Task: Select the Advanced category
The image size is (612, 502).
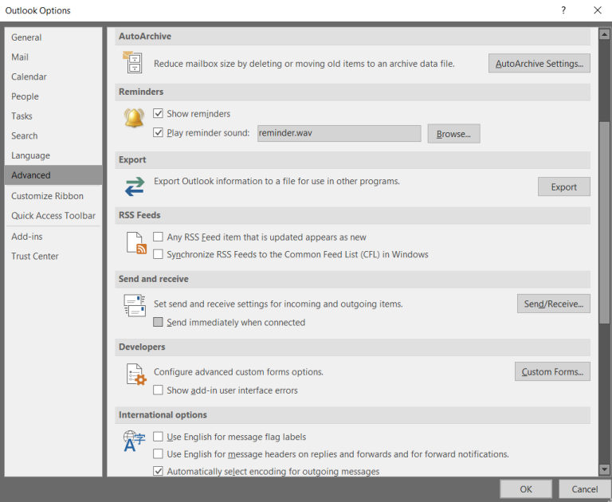Action: coord(53,175)
